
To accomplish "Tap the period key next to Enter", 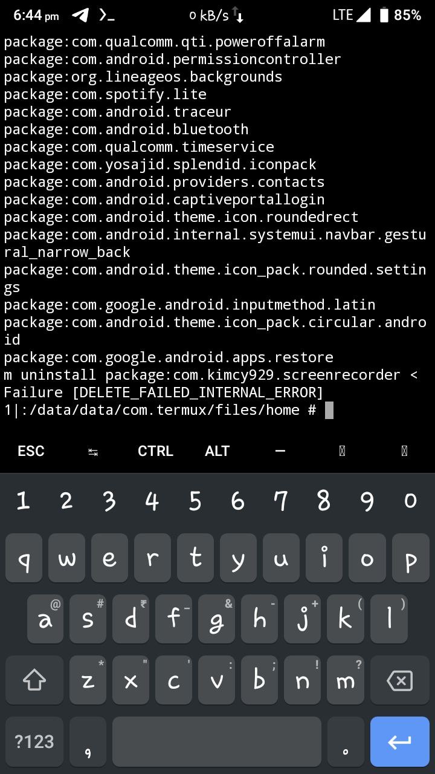I will click(346, 742).
